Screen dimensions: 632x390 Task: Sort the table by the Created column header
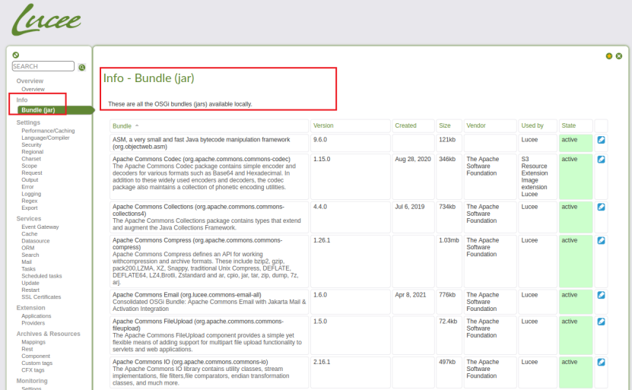pyautogui.click(x=405, y=125)
